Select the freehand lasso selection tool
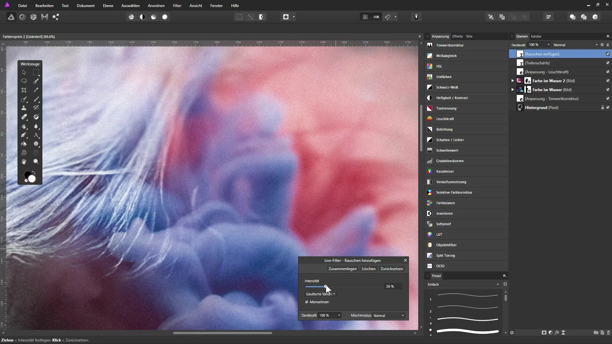Screen dimensions: 612x344 [24, 81]
